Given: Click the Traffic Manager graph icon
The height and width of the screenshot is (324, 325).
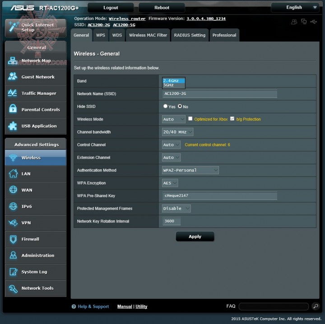Looking at the screenshot, I should [x=12, y=93].
